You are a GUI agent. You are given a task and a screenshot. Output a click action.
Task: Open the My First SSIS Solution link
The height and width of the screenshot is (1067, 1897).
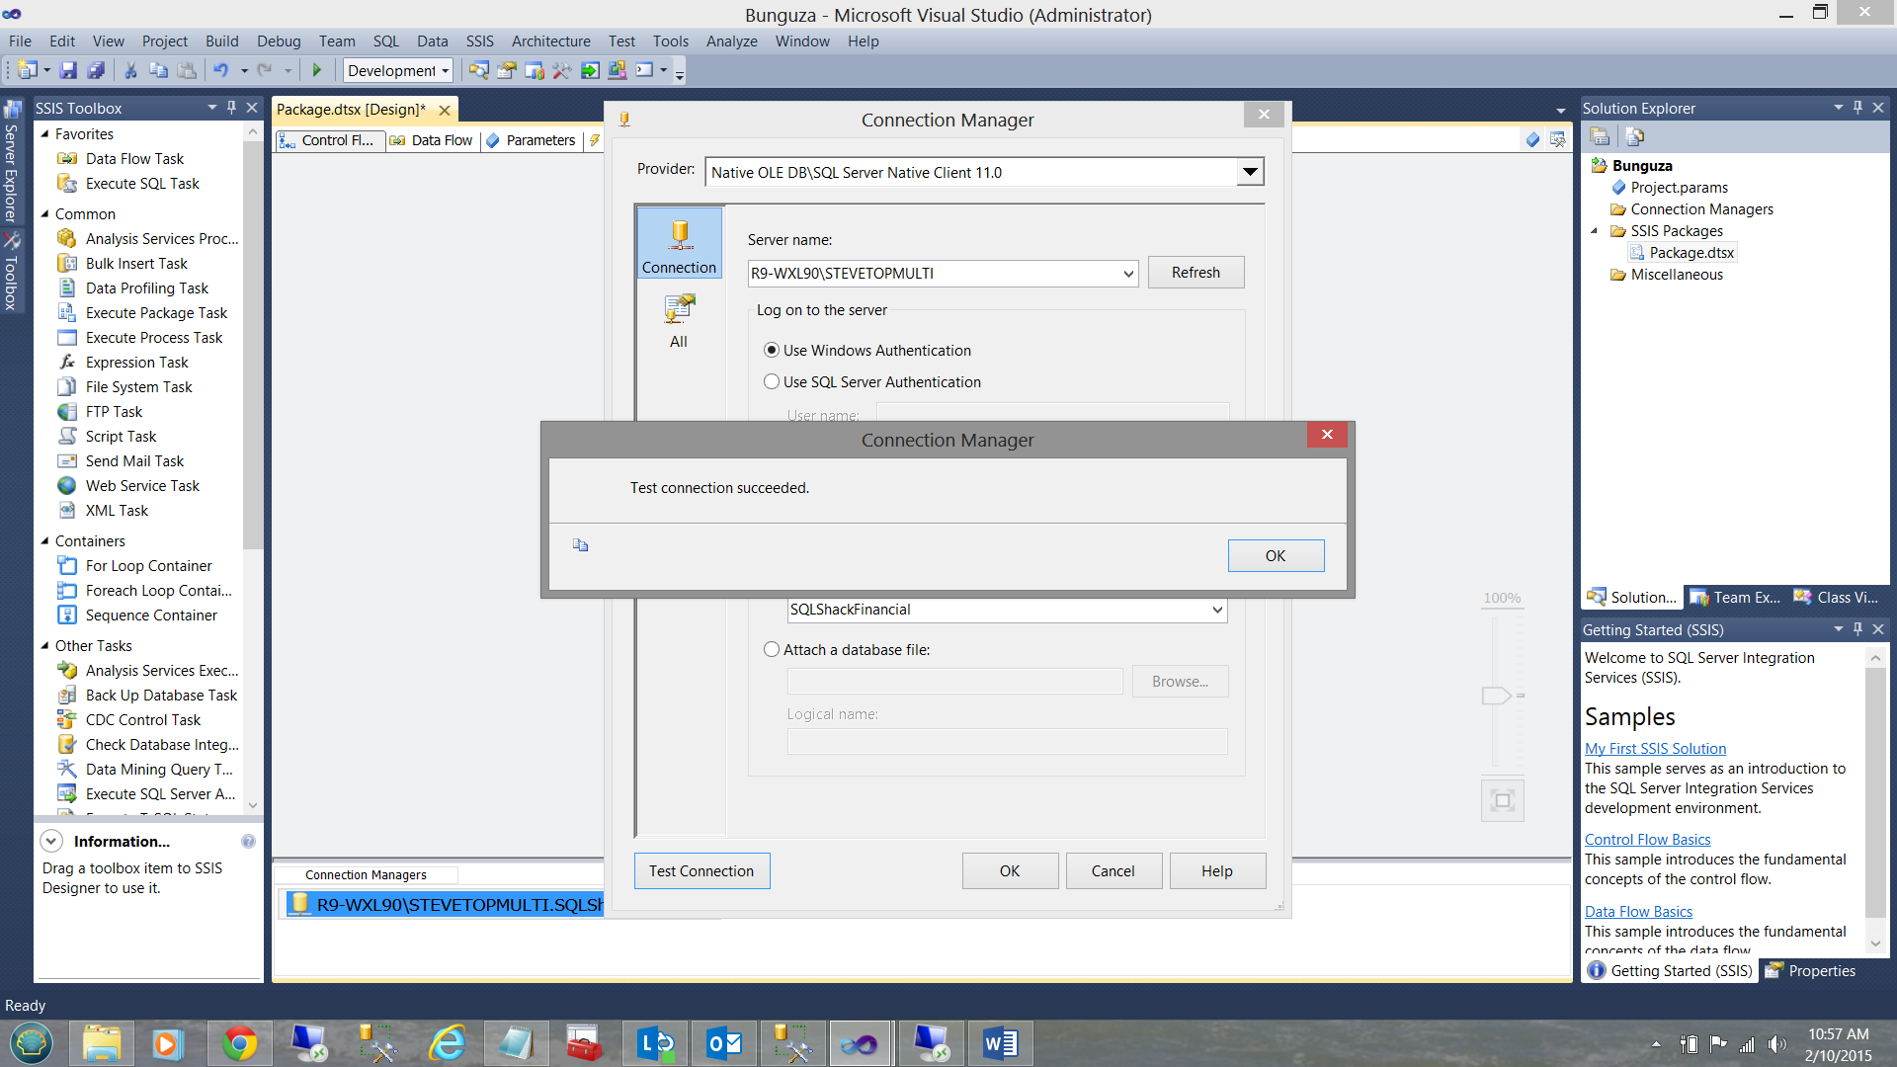point(1655,749)
